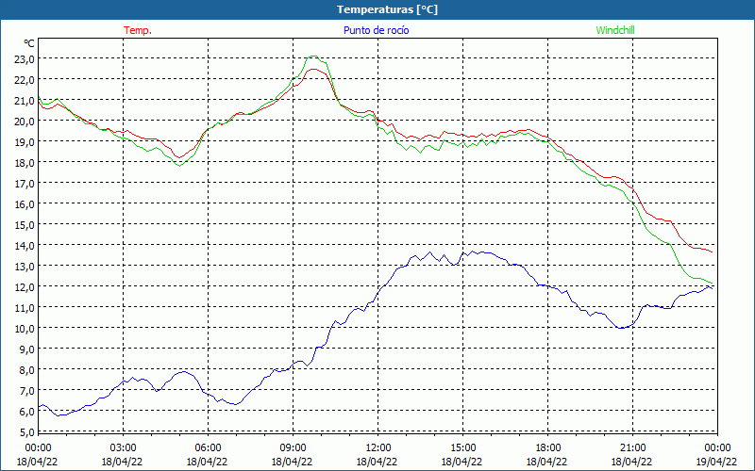Click the Punto de rocío legend label
Image resolution: width=755 pixels, height=471 pixels.
click(376, 30)
